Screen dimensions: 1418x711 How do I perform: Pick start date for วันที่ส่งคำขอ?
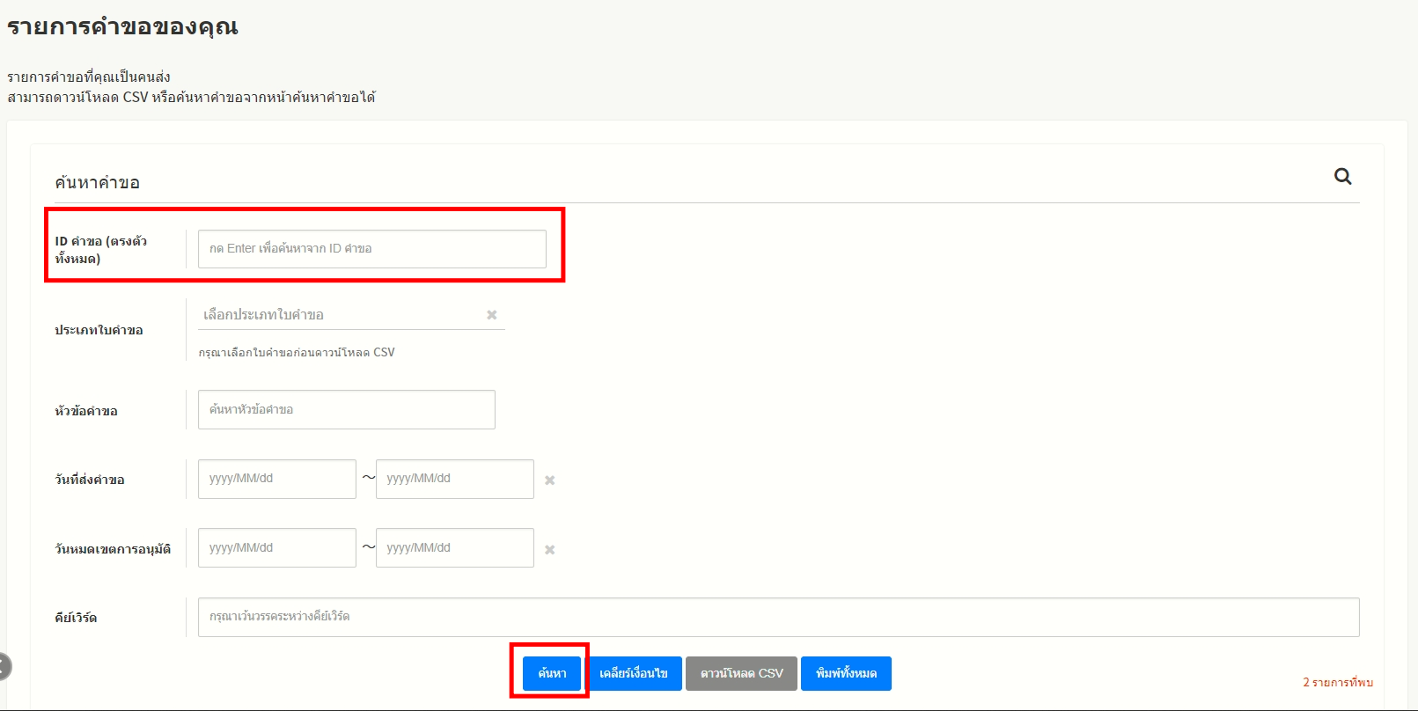click(276, 479)
